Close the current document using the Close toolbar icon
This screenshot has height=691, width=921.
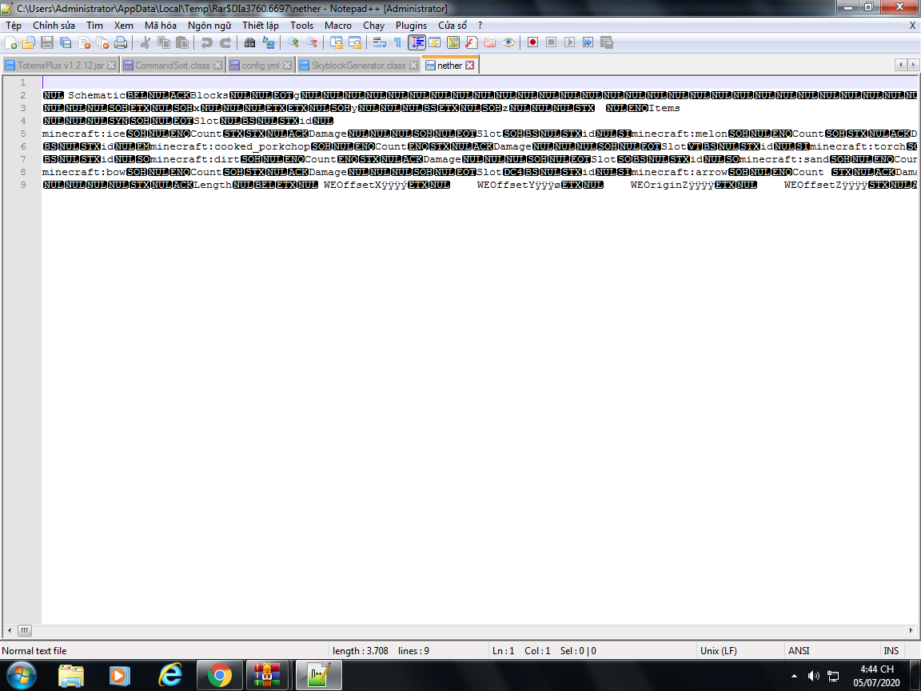(85, 42)
